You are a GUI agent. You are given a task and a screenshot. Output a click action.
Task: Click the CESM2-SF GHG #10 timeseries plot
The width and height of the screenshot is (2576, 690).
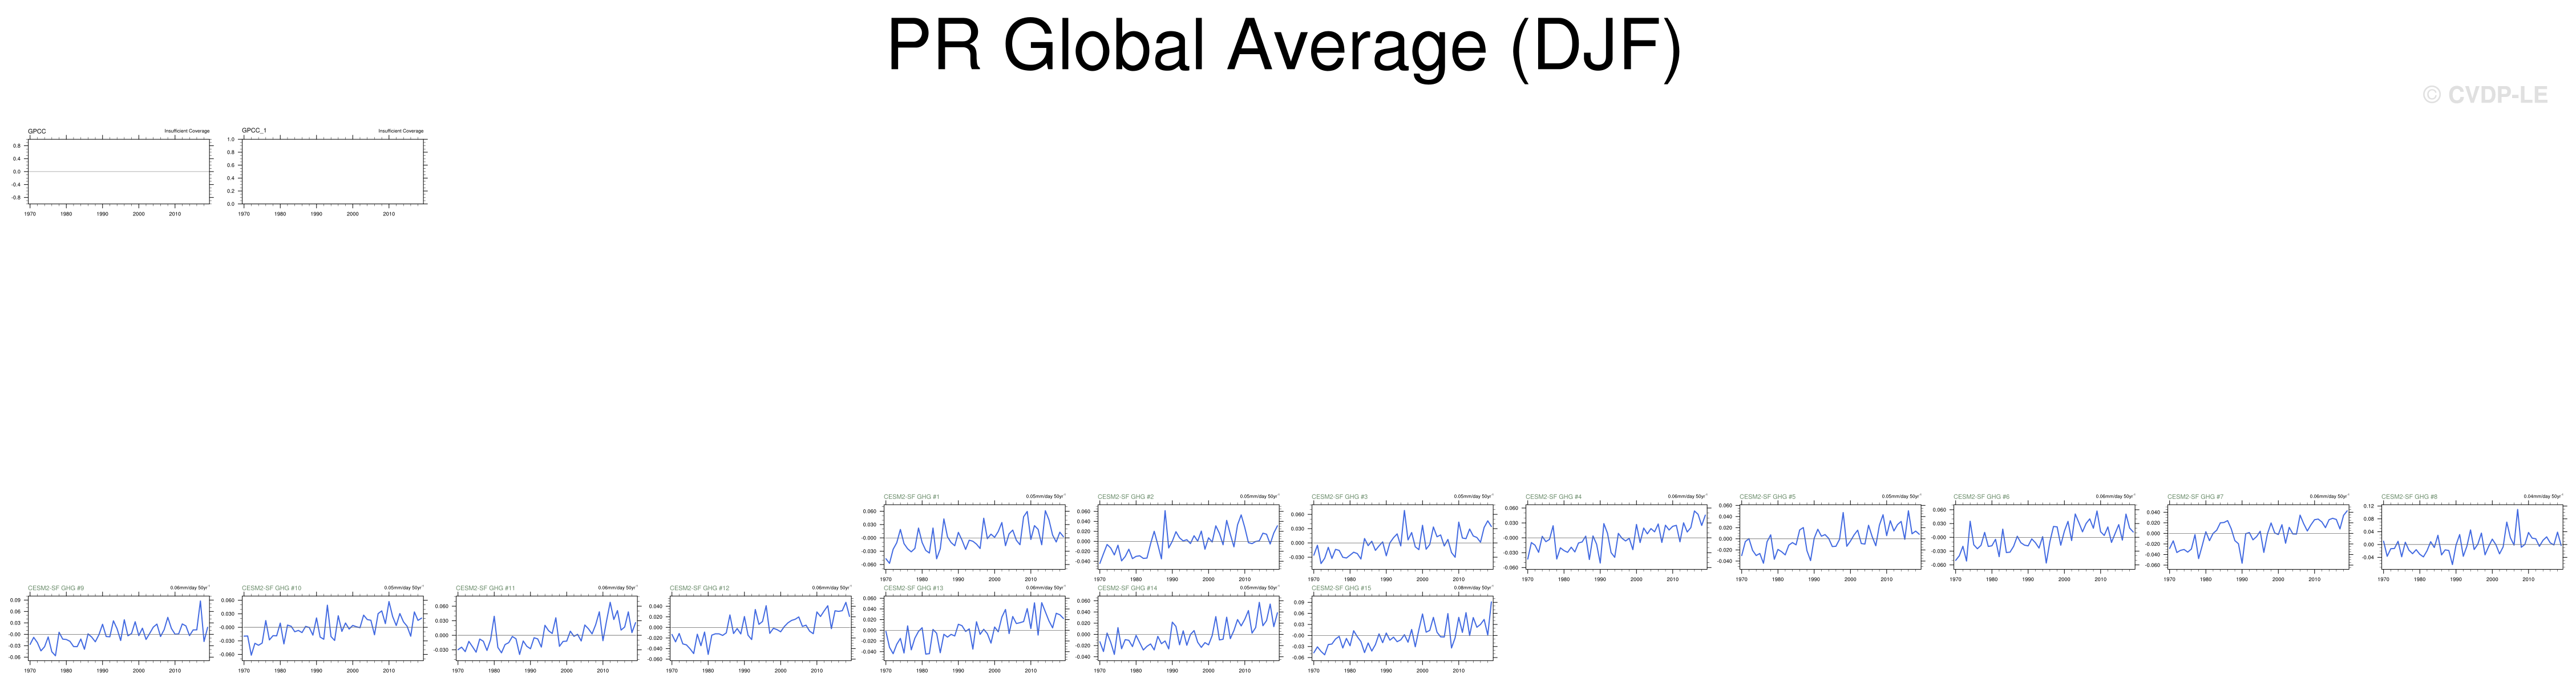(x=333, y=628)
